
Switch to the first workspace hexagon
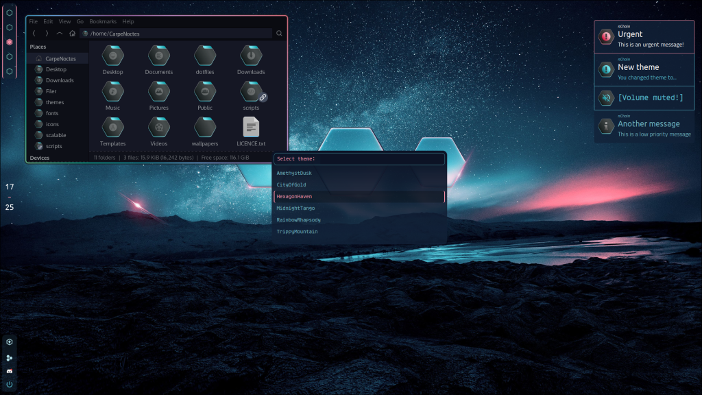coord(10,13)
